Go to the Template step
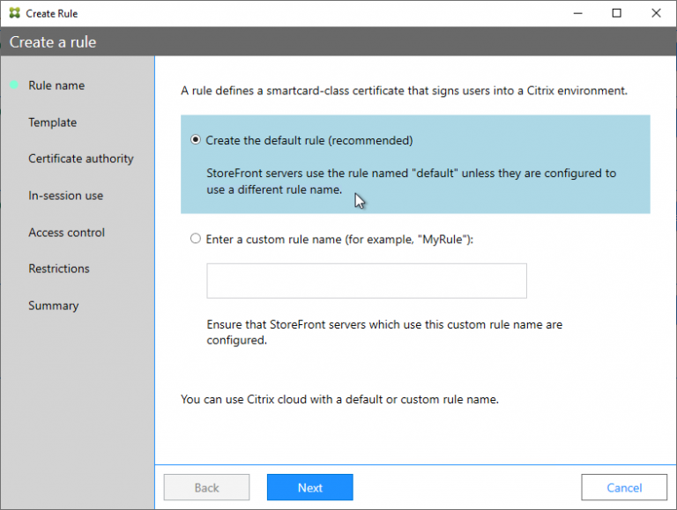 (x=52, y=122)
